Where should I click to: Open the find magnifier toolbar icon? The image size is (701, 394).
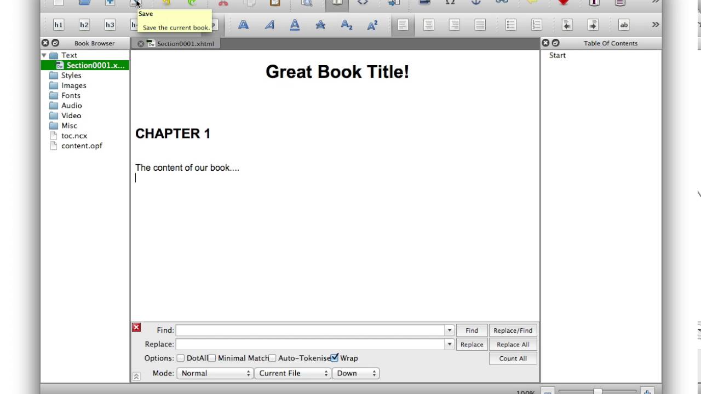pos(307,3)
